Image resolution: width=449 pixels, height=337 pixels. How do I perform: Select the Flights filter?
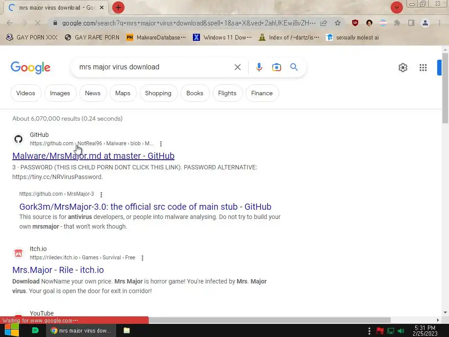227,93
